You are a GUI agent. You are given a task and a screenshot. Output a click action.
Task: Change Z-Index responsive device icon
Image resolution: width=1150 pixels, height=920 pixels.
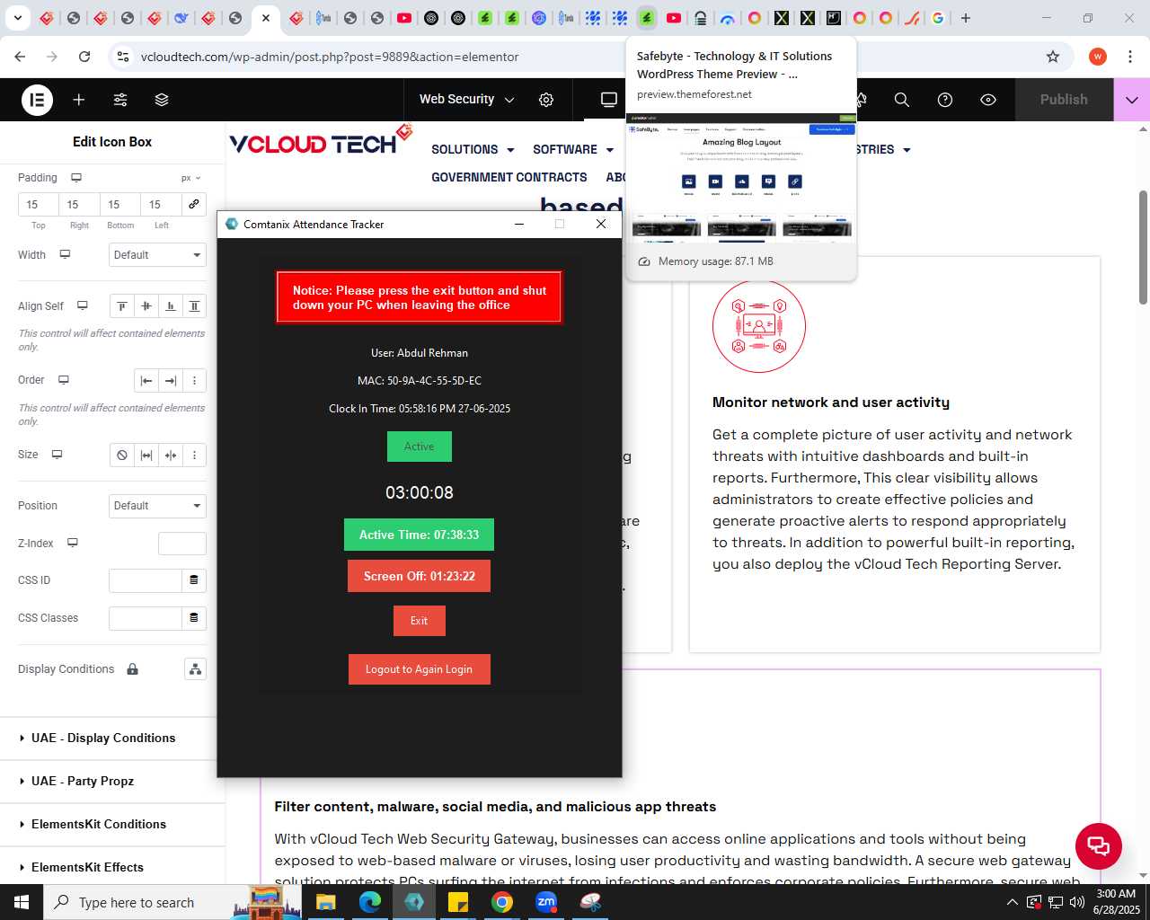pos(73,543)
